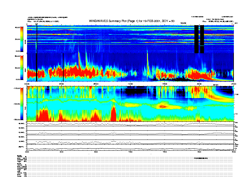Click the 16:00 tick below the RAD1 spectrogram
The width and height of the screenshot is (252, 195).
165,84
